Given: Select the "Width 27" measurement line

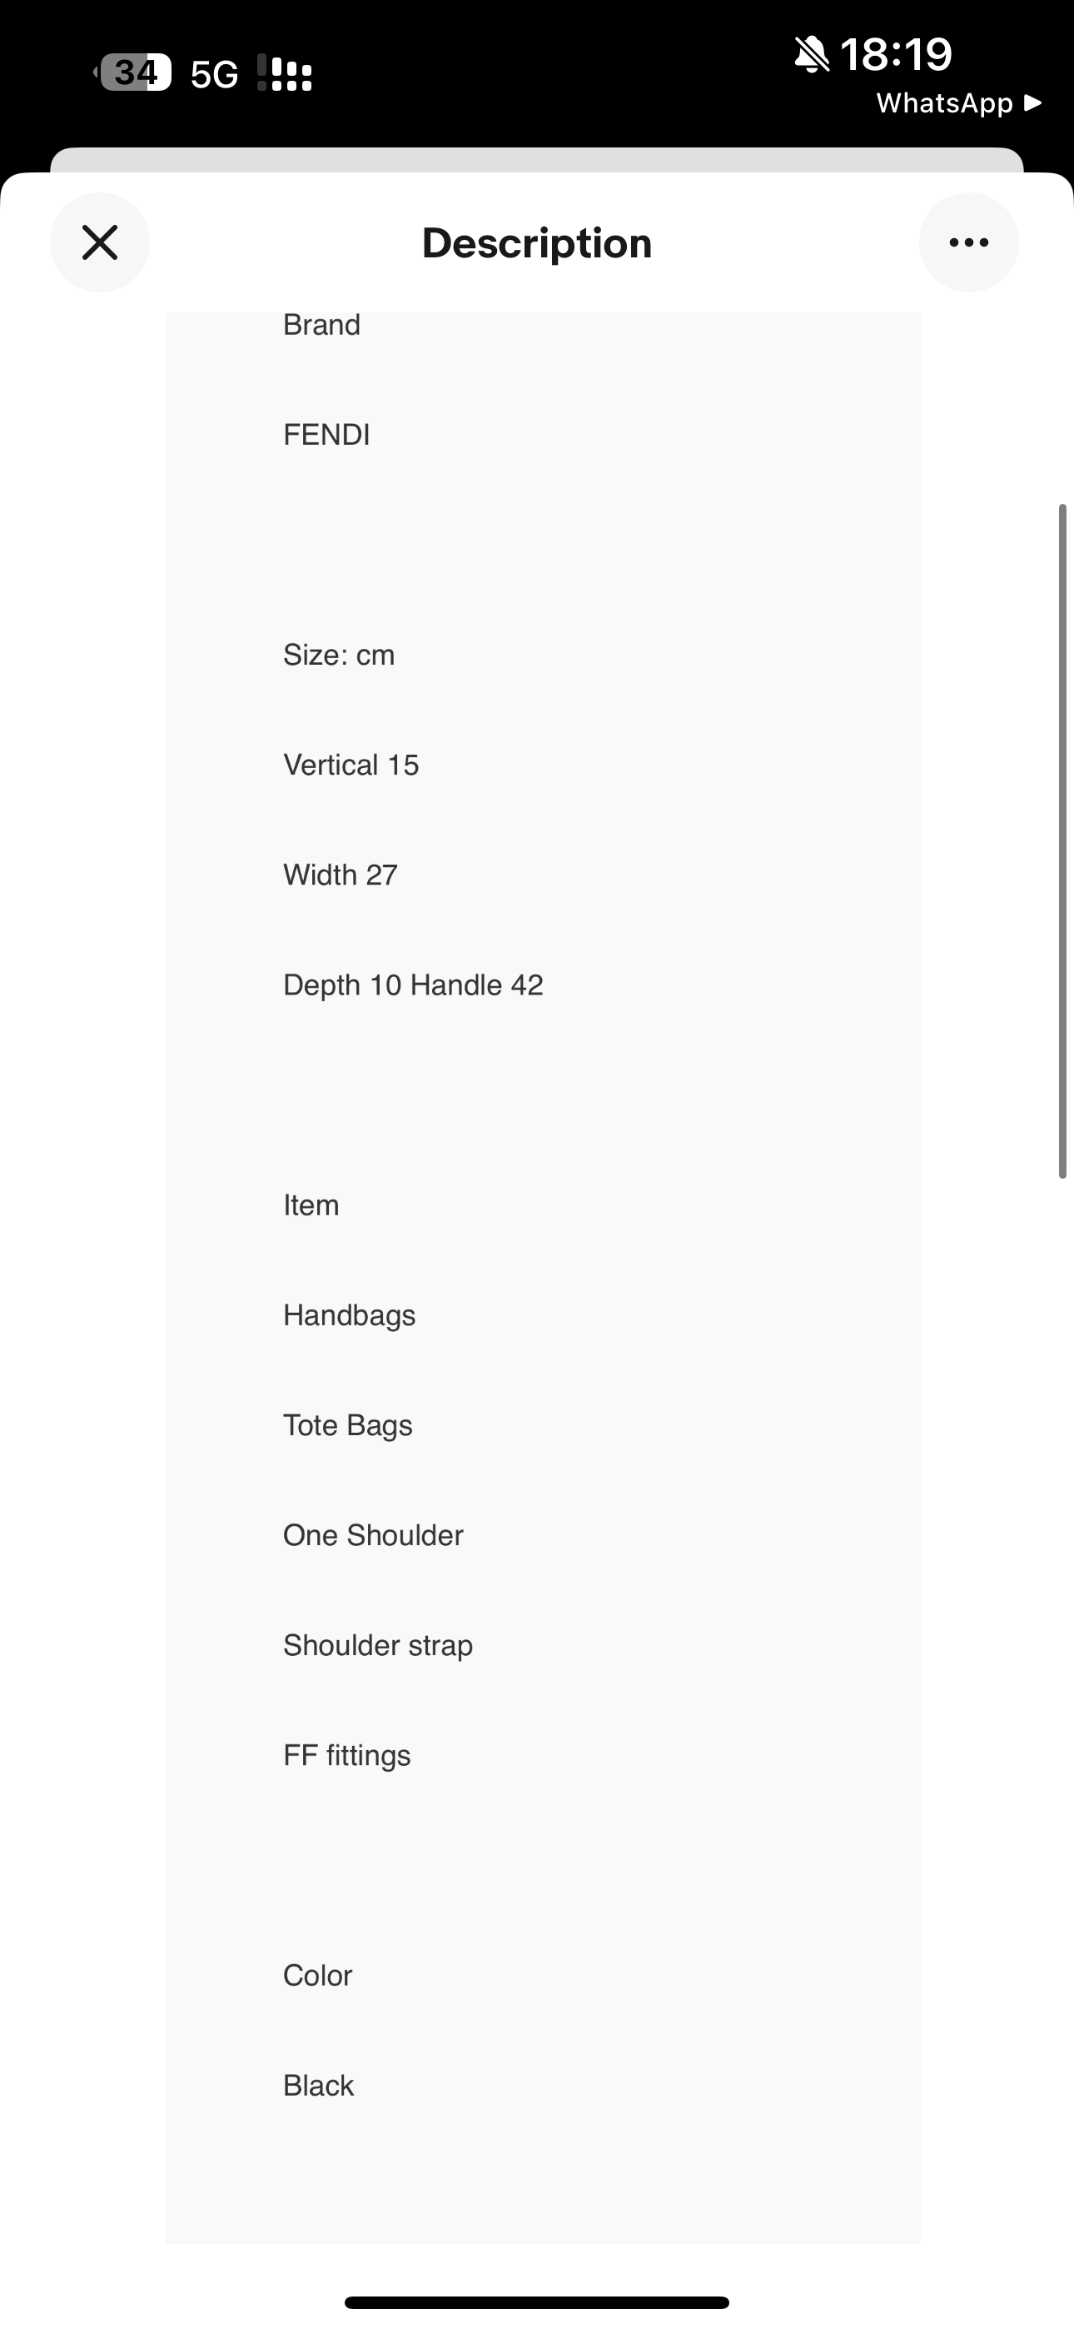Looking at the screenshot, I should 340,875.
